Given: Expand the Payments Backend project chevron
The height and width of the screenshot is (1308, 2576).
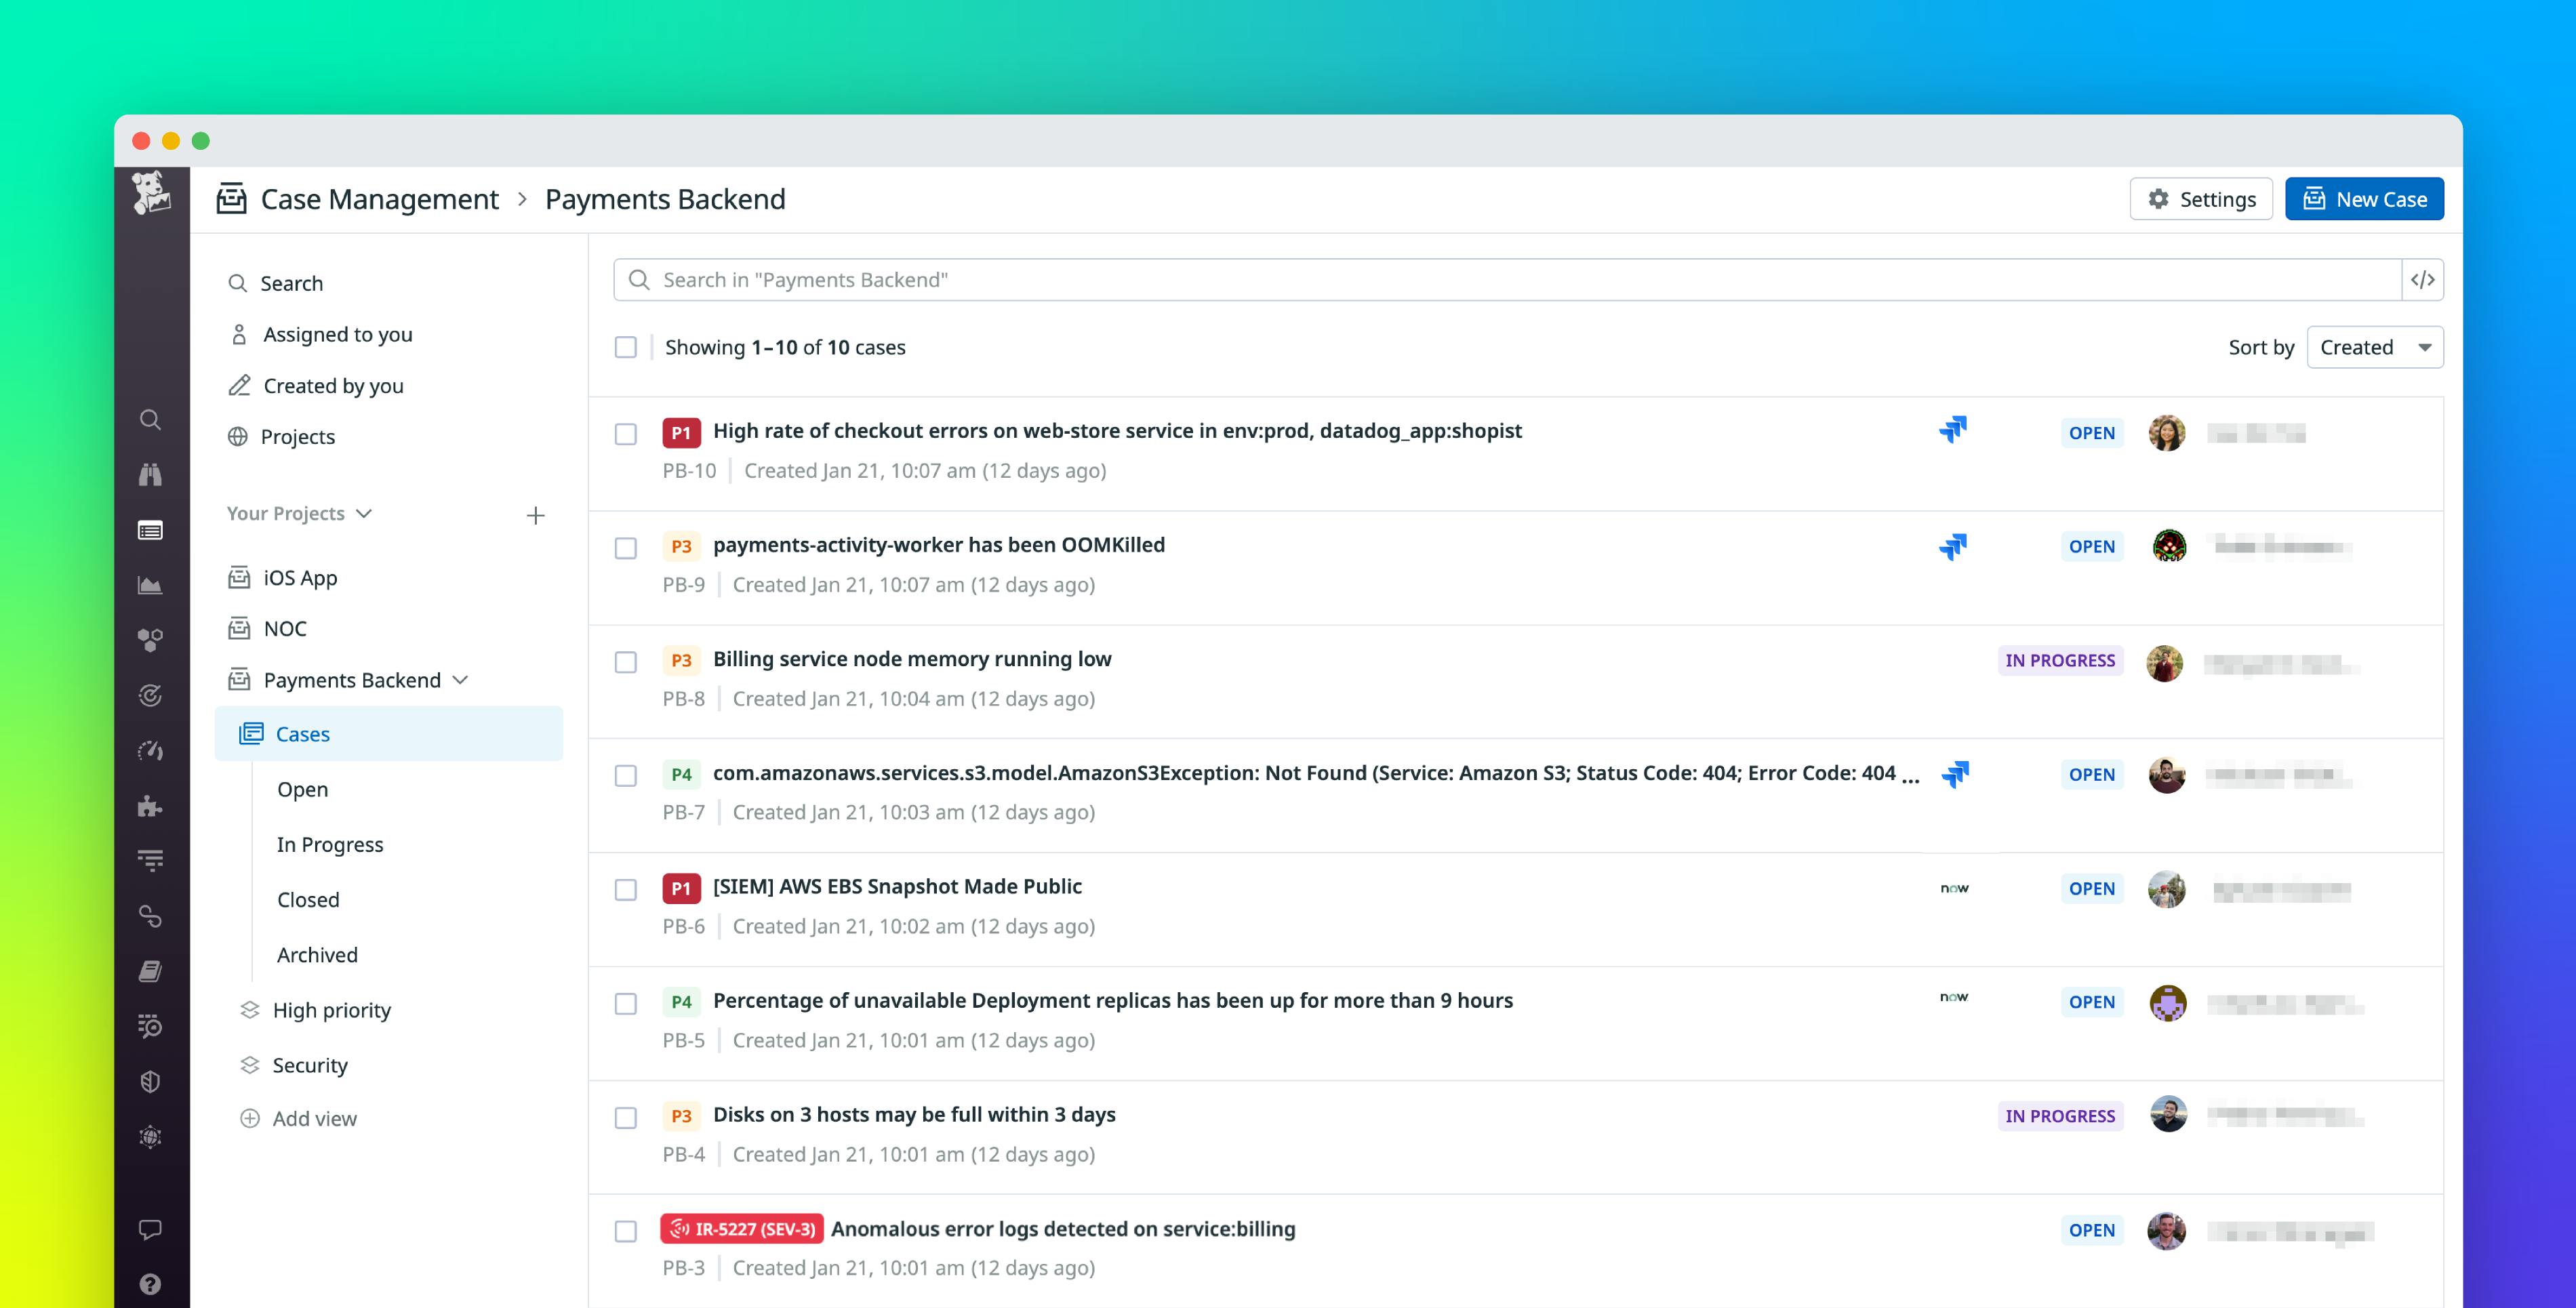Looking at the screenshot, I should tap(461, 679).
